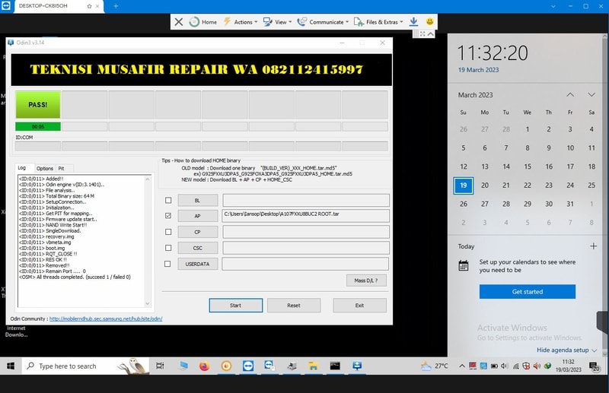Viewport: 609px width, 393px height.
Task: Show hidden system tray icons
Action: (x=462, y=366)
